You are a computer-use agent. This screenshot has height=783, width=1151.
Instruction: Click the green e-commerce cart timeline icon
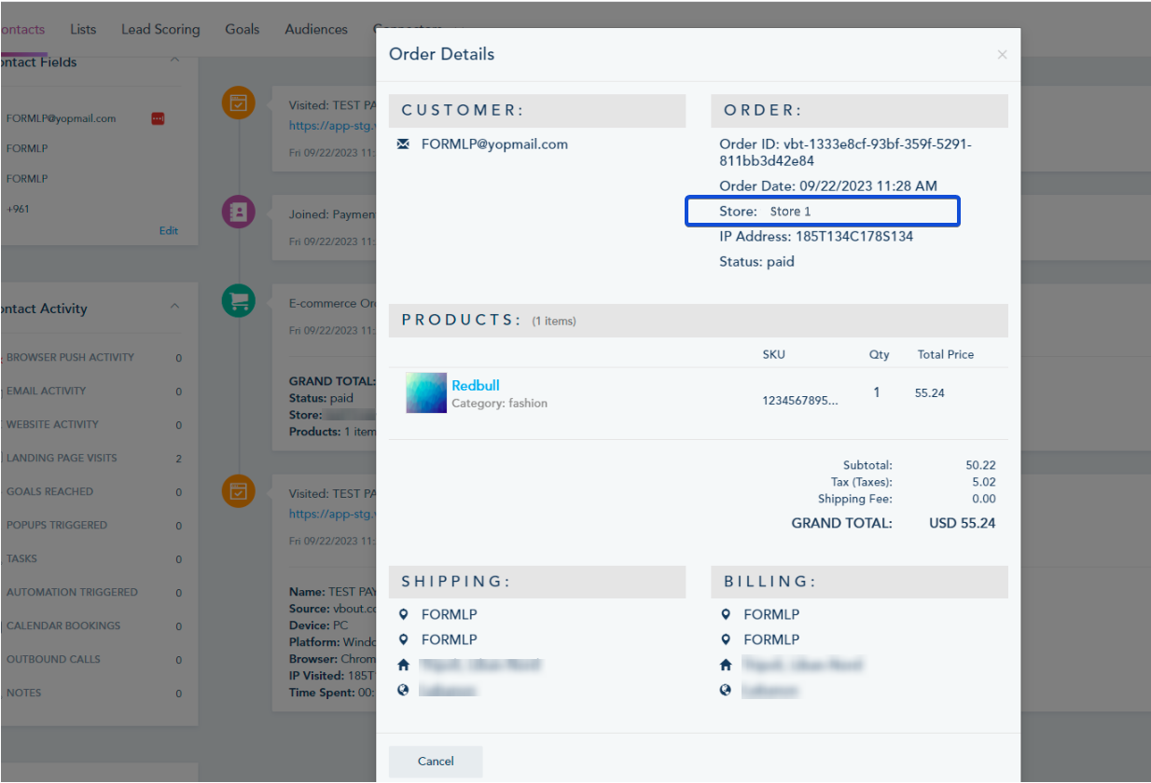pos(239,301)
